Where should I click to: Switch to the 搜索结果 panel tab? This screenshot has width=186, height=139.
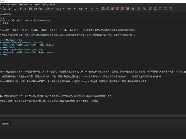(x=6, y=124)
